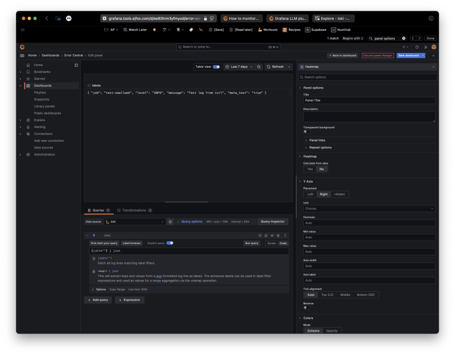Open data source help icon beside loki
This screenshot has height=355, width=455.
click(170, 221)
